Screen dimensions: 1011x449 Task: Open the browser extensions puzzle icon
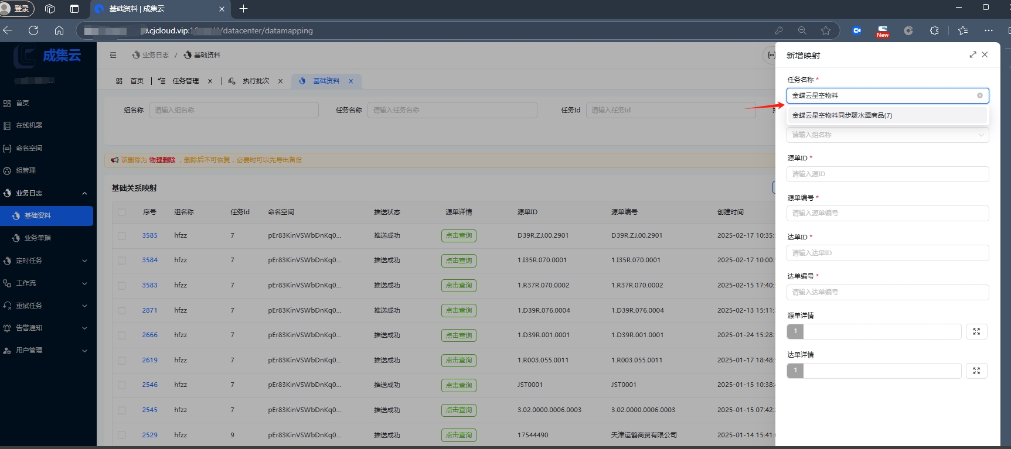[x=934, y=30]
